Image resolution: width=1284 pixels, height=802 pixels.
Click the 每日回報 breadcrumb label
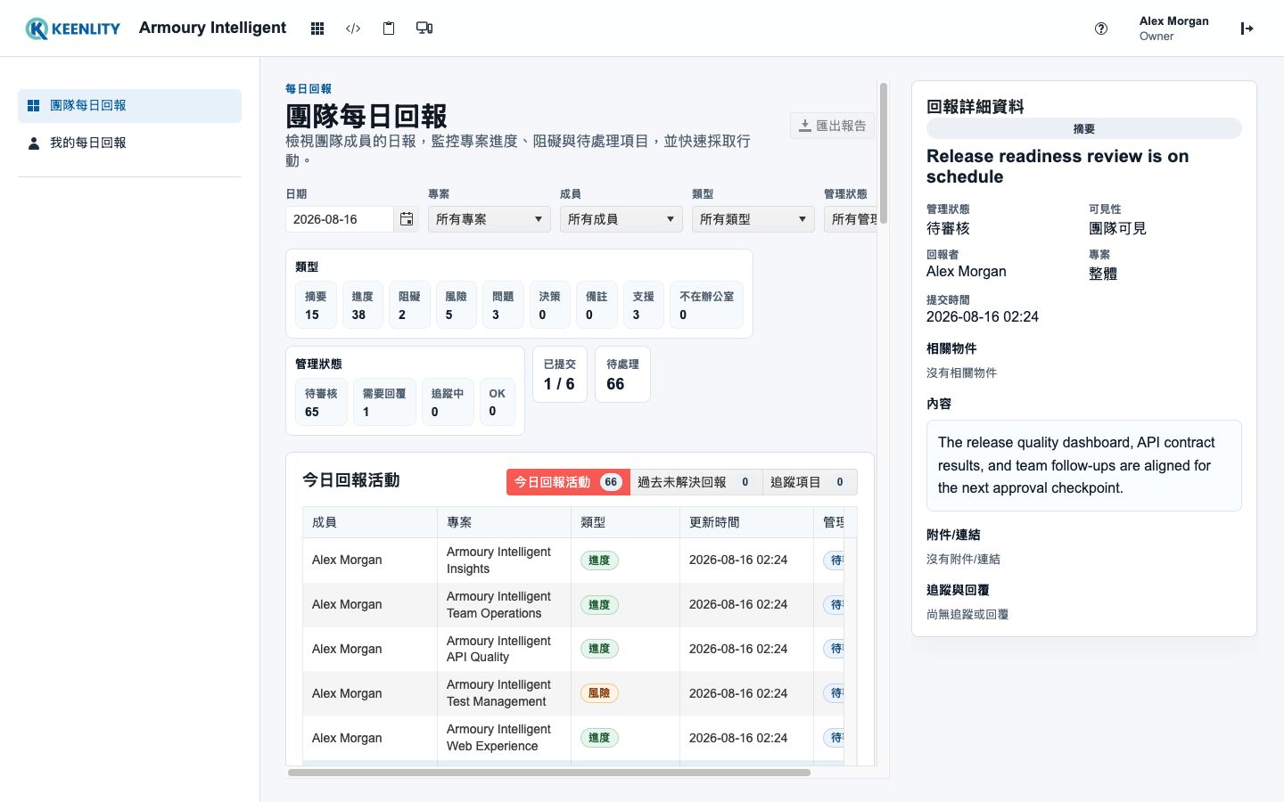(309, 89)
